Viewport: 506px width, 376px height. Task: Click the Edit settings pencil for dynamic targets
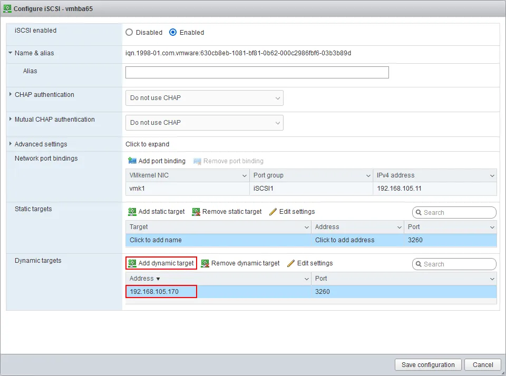pos(291,263)
